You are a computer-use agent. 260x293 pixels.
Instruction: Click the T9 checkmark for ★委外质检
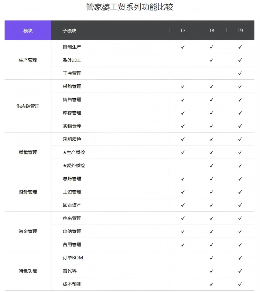pos(240,165)
